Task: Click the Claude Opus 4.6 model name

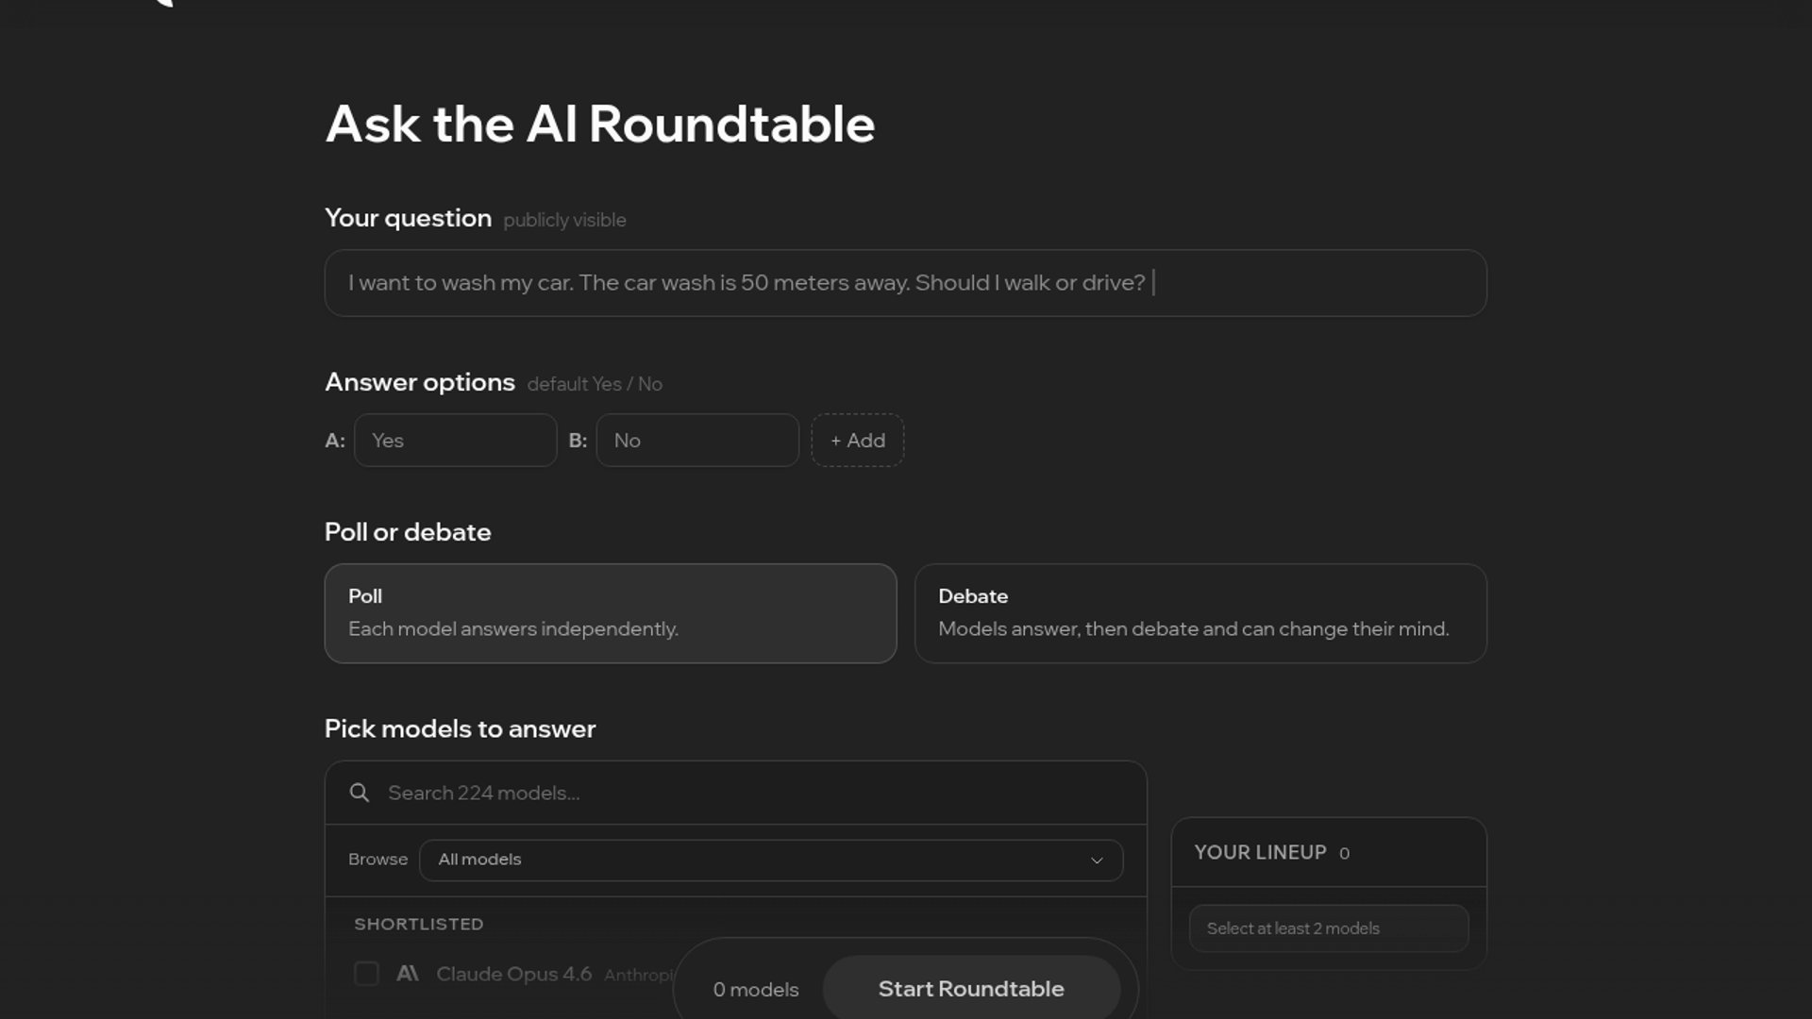Action: (513, 974)
